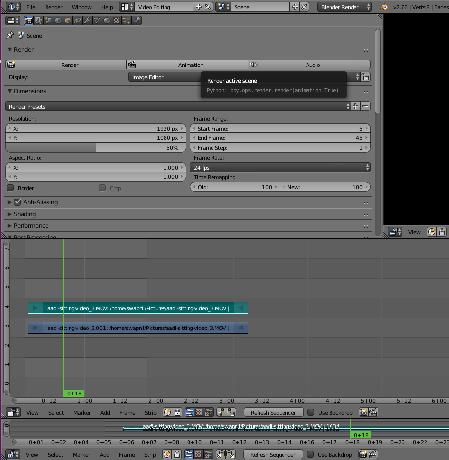Screen dimensions: 449x460
Task: Open the Render properties camera tab
Action: 29,21
